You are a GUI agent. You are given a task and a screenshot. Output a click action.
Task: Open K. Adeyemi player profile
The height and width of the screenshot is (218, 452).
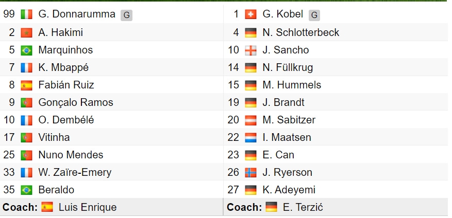[x=289, y=190]
